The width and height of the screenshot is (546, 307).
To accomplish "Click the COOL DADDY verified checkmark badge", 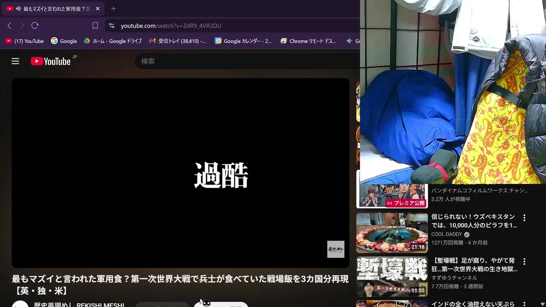I will coord(467,235).
